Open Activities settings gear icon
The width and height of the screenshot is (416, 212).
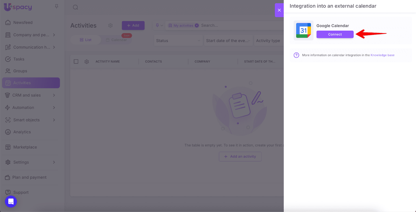(110, 25)
